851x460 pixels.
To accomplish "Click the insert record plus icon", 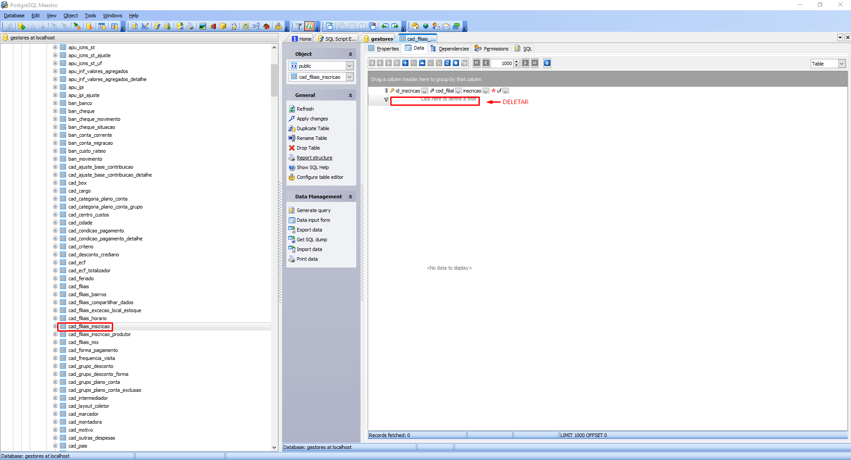I will [x=405, y=63].
